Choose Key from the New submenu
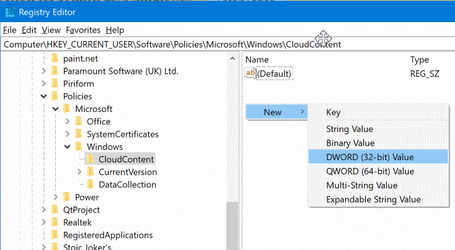The width and height of the screenshot is (455, 250). 378,113
